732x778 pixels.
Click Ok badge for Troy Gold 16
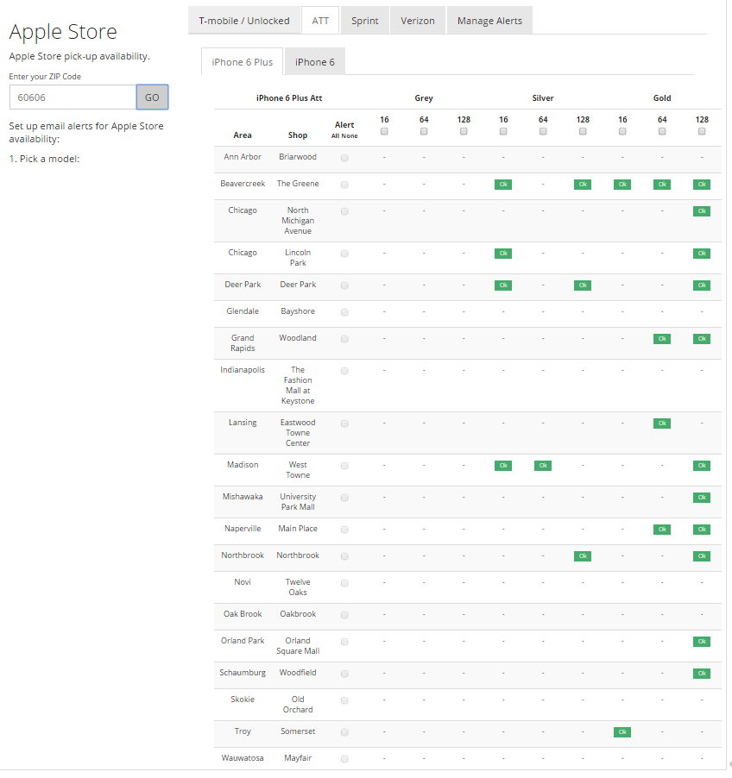click(622, 732)
